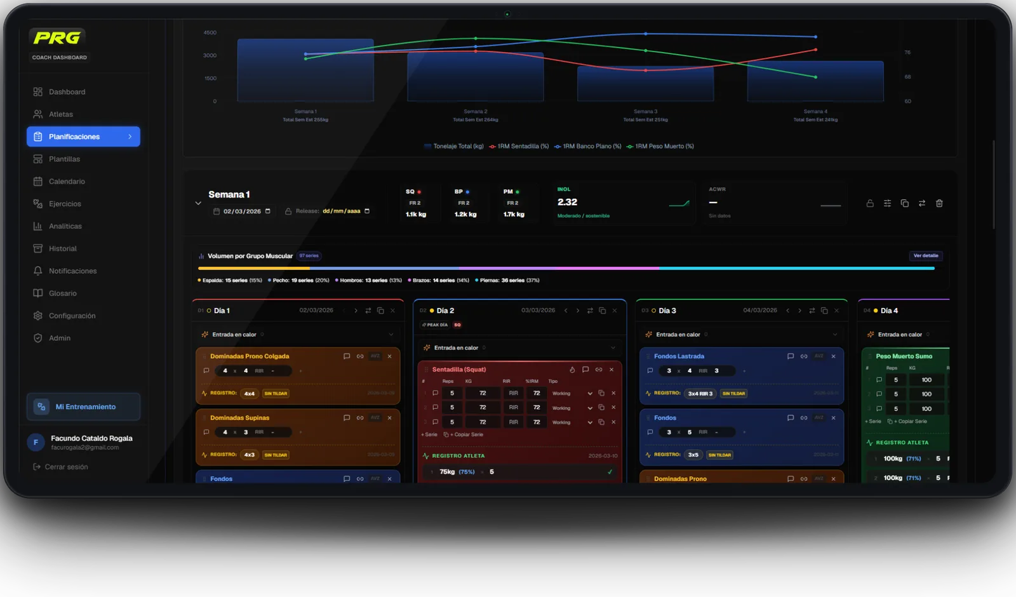Toggle AVZ on Dominadas Prono Colgada

[x=375, y=356]
